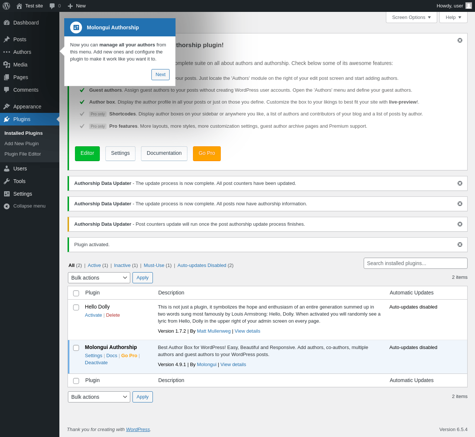Click the Tools wrench icon

coord(7,181)
